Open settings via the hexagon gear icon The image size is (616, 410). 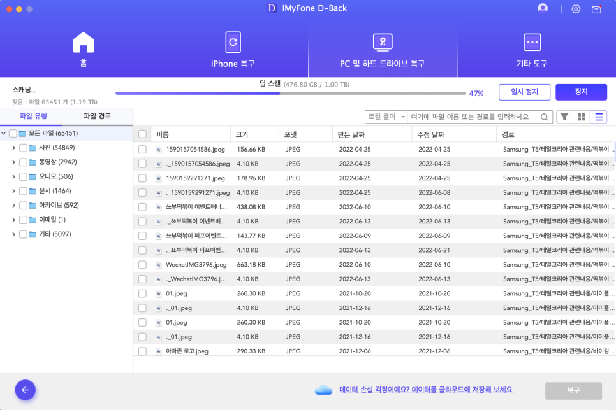[576, 9]
